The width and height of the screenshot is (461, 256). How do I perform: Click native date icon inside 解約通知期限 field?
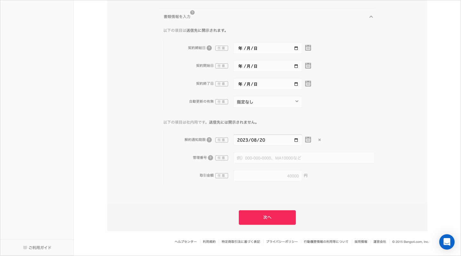pyautogui.click(x=296, y=140)
